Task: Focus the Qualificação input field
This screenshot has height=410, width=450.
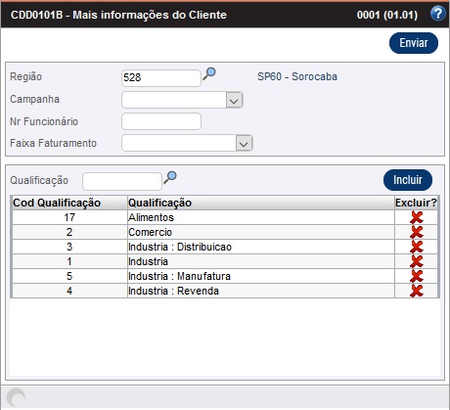Action: click(122, 181)
